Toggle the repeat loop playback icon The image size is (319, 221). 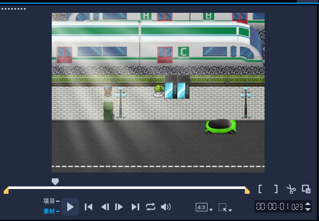coord(150,207)
